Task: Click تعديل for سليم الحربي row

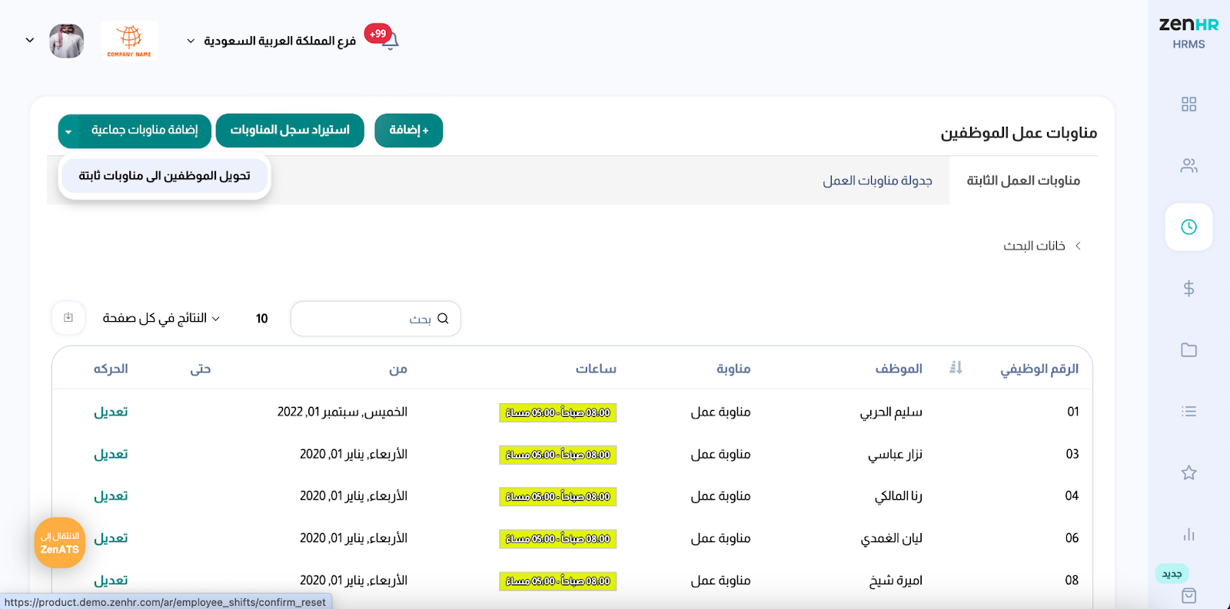Action: (111, 412)
